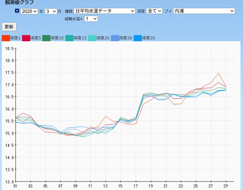This screenshot has width=243, height=190.
Task: Open the year dropdown showing 2025
Action: pyautogui.click(x=29, y=11)
